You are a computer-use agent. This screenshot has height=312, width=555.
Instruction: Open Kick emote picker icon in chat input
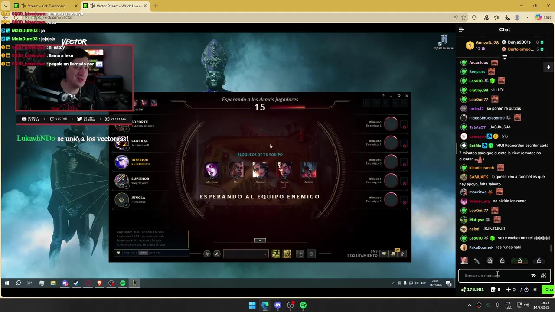(x=543, y=276)
